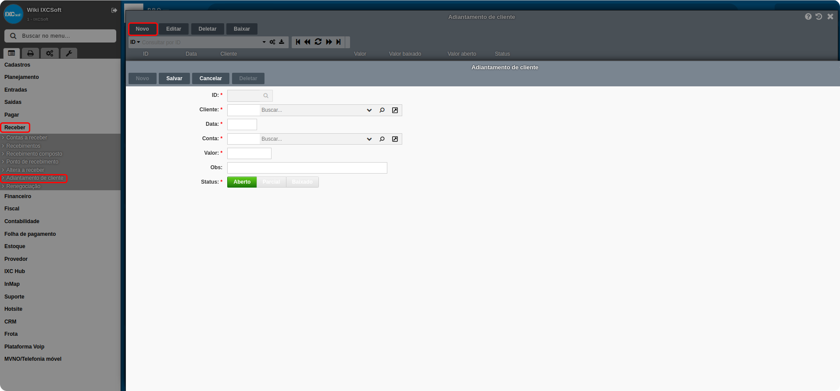Search for Cliente using the magnifier icon
Image resolution: width=840 pixels, height=391 pixels.
tap(382, 110)
